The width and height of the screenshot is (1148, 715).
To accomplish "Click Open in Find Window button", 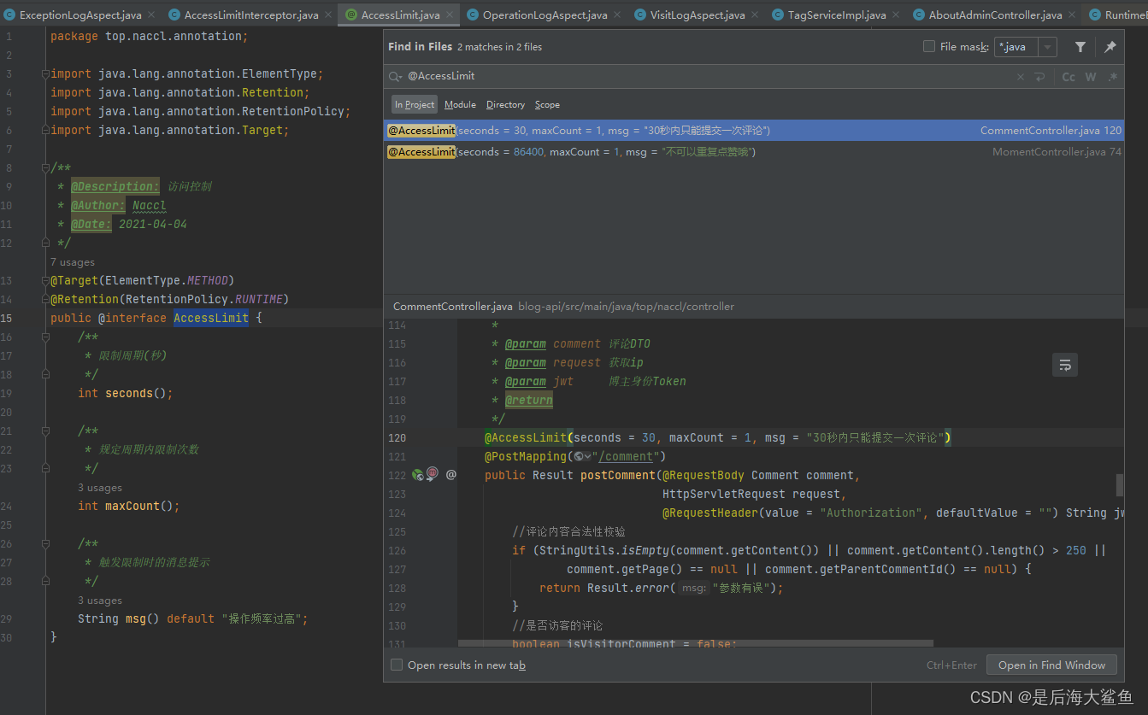I will [x=1051, y=665].
